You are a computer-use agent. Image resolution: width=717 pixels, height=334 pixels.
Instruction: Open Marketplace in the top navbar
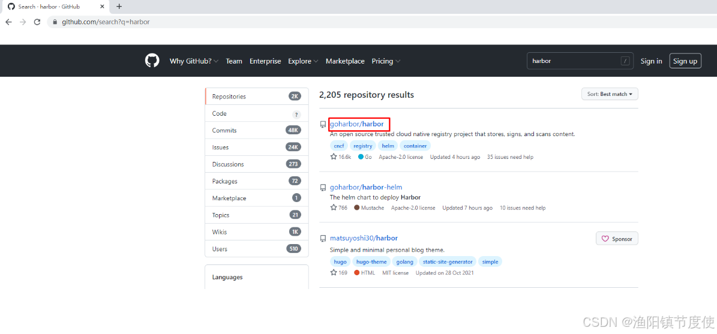(x=345, y=61)
